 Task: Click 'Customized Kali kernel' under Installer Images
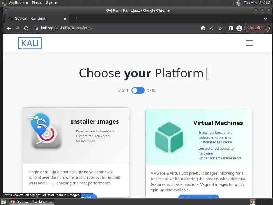93,136
